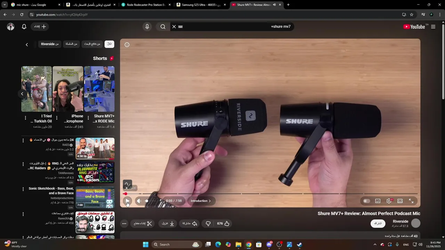Open options for Shure MV7+ short

[88, 118]
